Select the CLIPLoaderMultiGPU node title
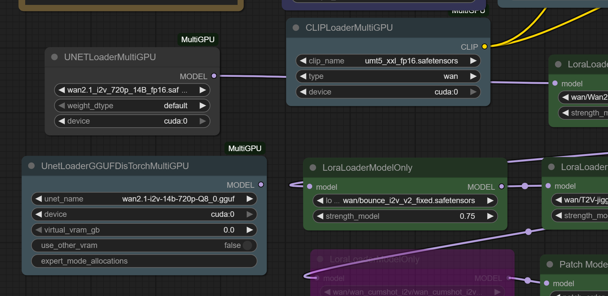The height and width of the screenshot is (296, 608). pyautogui.click(x=349, y=27)
